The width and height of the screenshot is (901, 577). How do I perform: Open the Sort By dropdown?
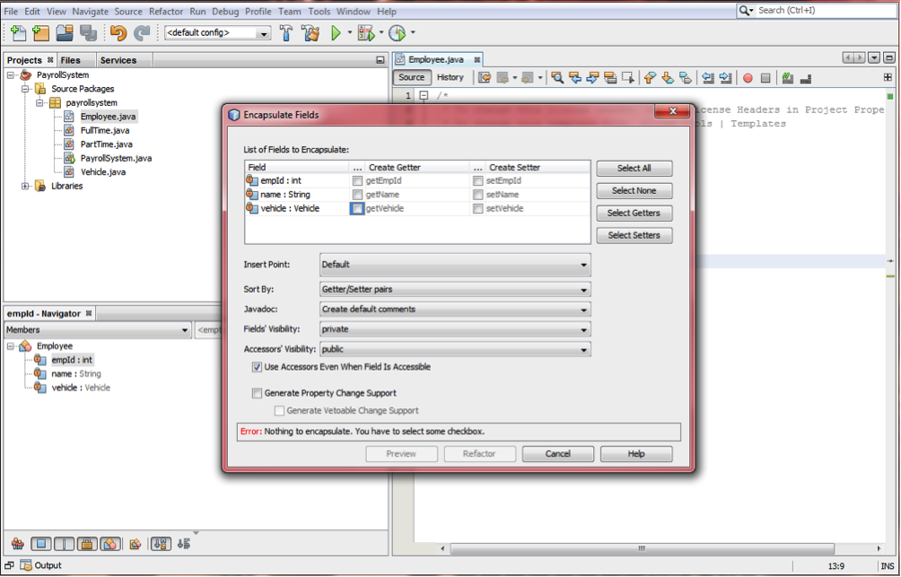coord(454,289)
